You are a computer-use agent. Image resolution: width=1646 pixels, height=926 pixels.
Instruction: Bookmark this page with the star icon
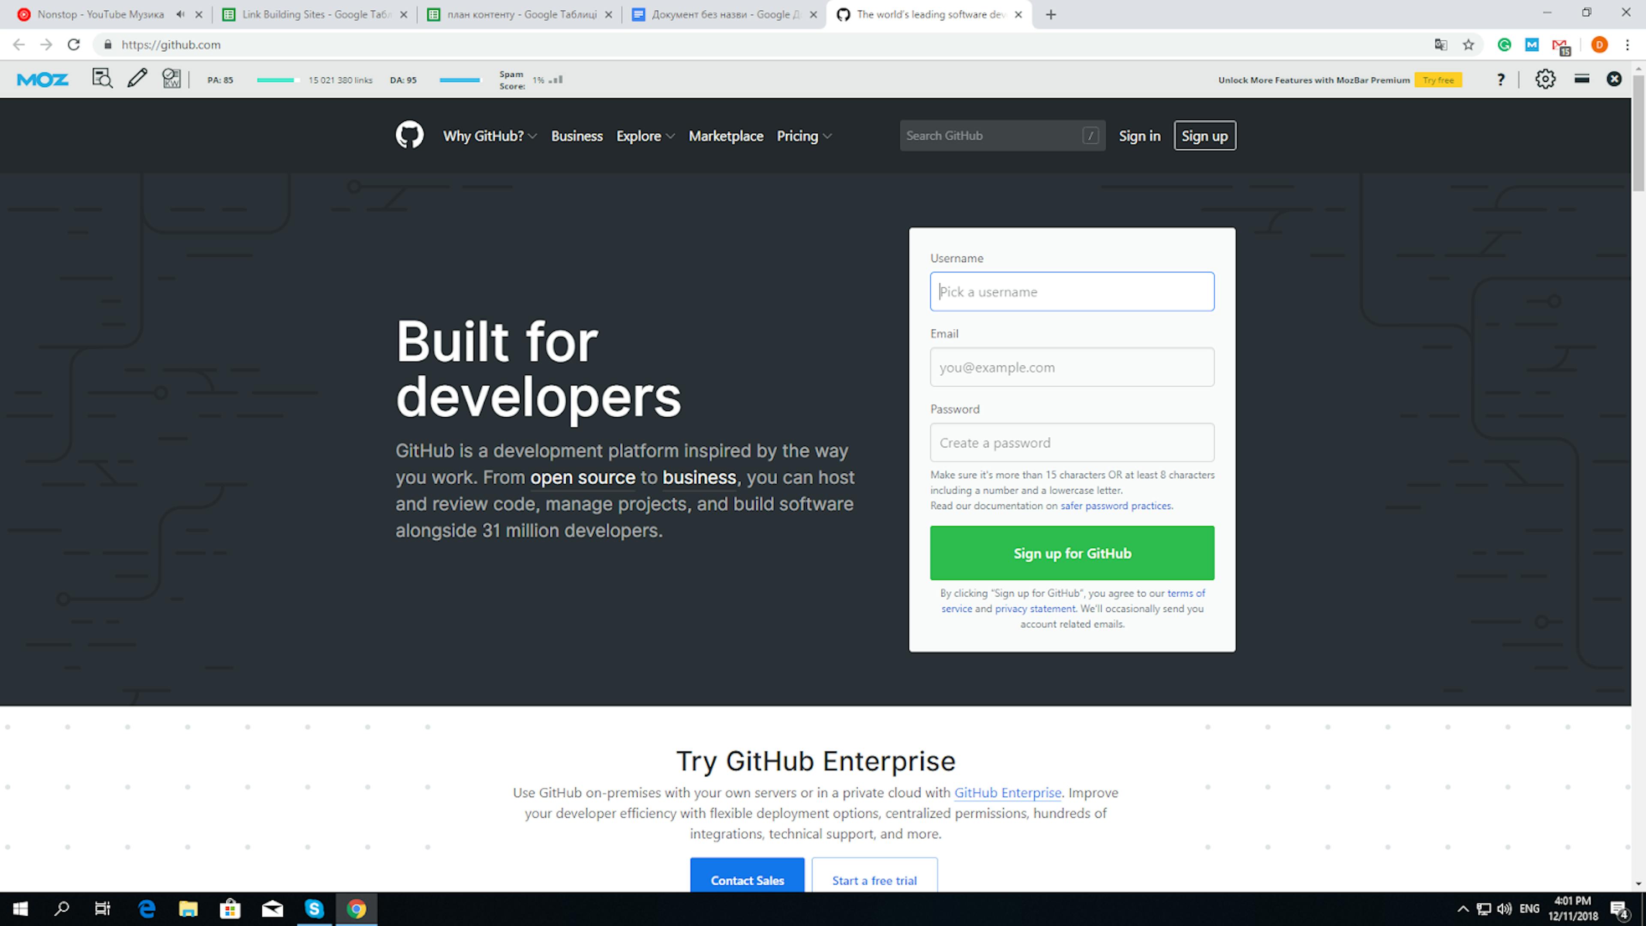(x=1469, y=45)
